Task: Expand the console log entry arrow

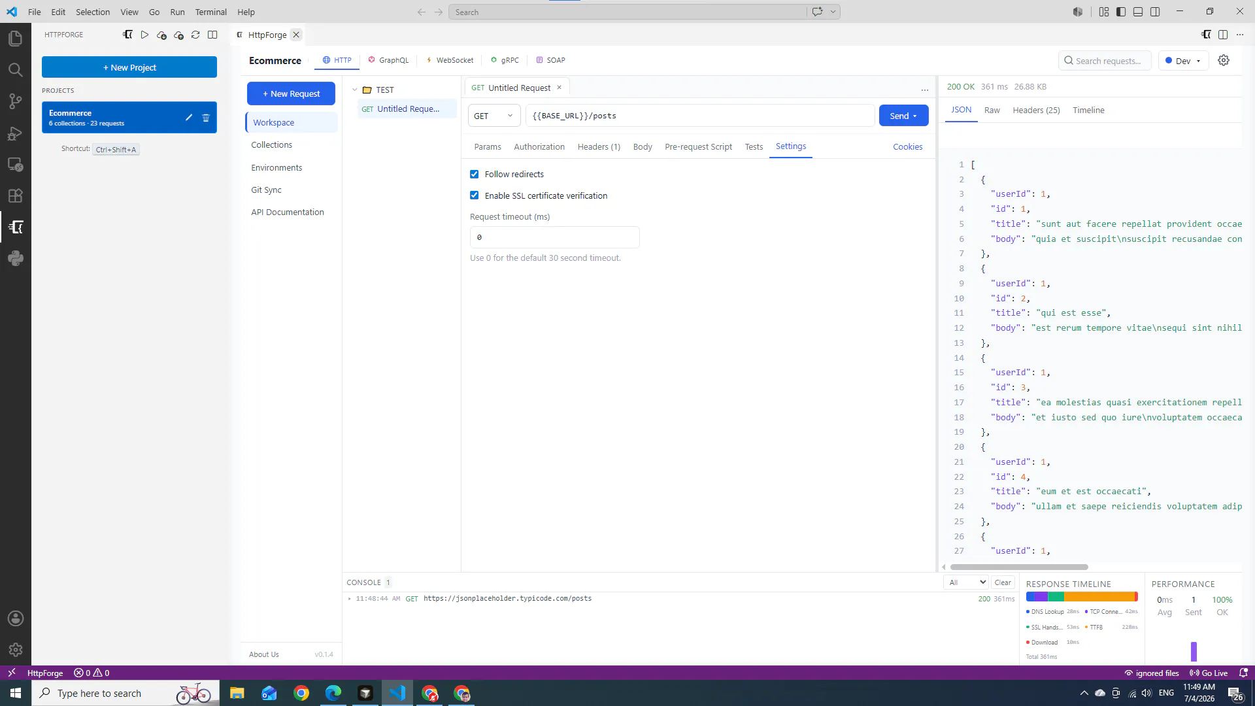Action: (x=350, y=599)
